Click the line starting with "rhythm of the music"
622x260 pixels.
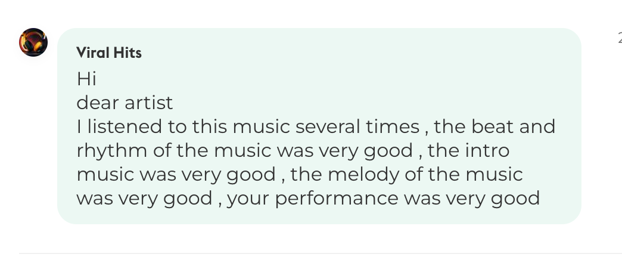tap(293, 150)
